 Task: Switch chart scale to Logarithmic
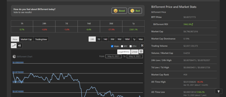tap(124, 52)
